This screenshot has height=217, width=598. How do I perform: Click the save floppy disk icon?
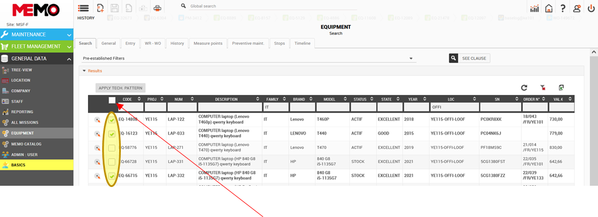(115, 7)
